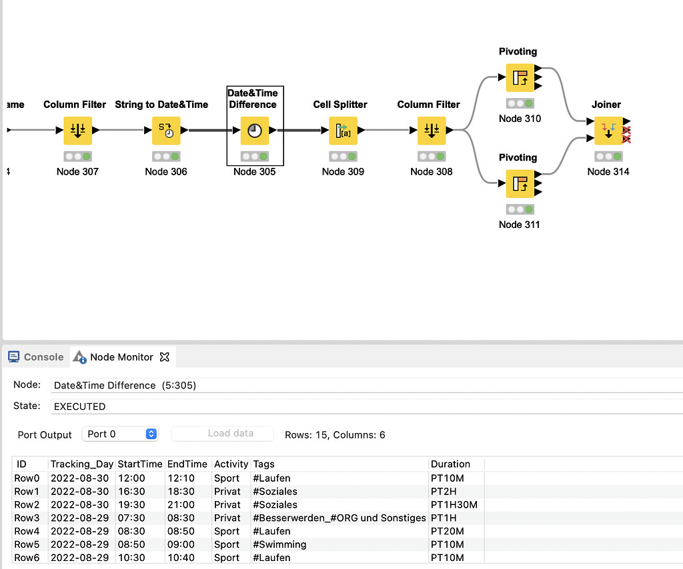Open the Port 0 output selector
This screenshot has height=569, width=683.
(120, 434)
